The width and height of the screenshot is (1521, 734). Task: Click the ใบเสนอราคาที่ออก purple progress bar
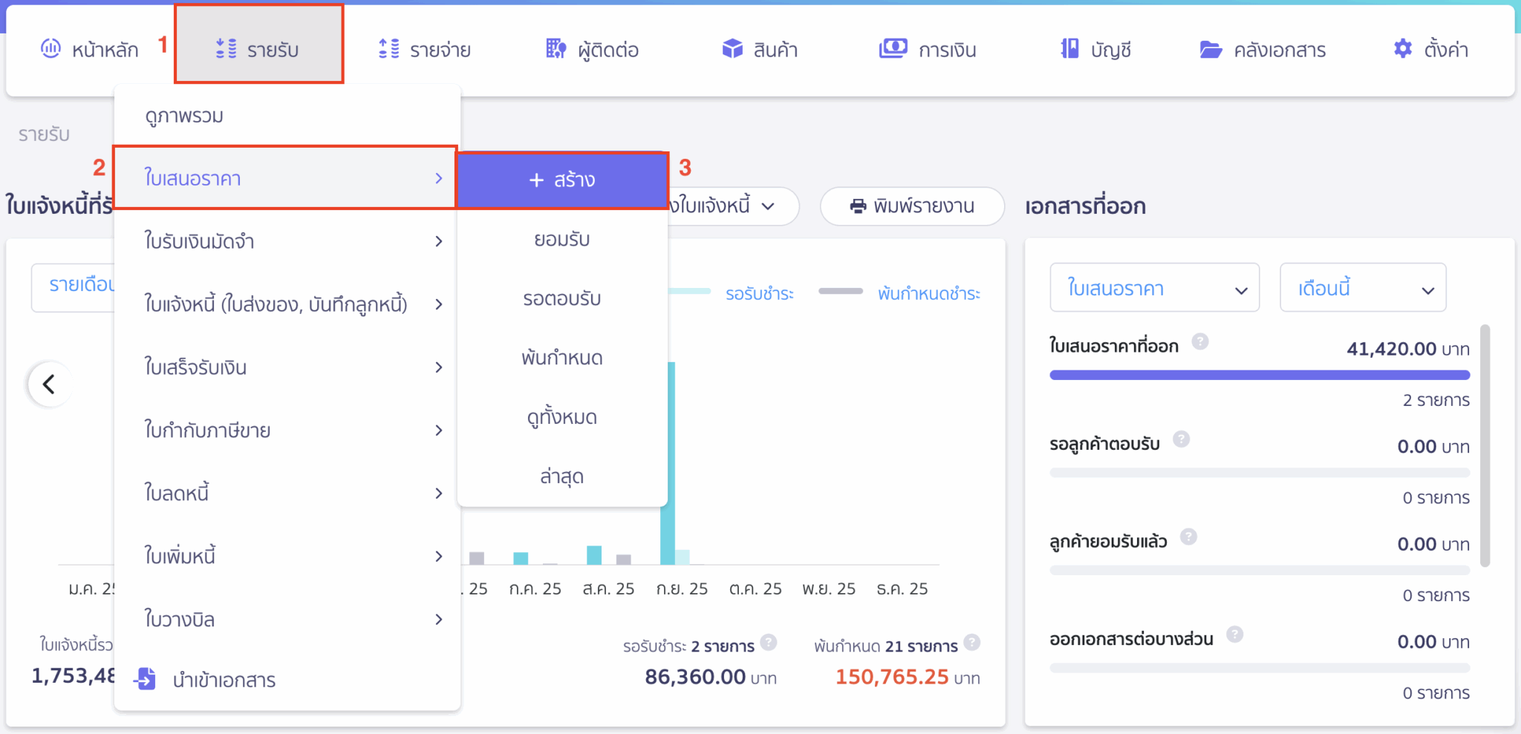[x=1260, y=376]
